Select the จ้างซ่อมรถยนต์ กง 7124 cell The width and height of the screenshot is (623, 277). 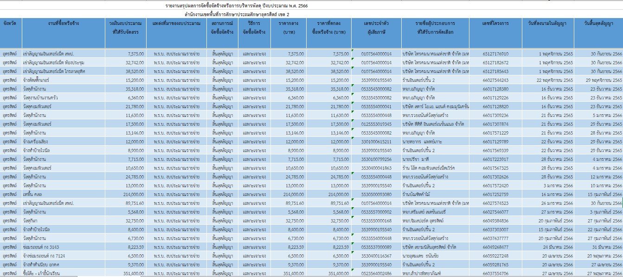(63, 256)
